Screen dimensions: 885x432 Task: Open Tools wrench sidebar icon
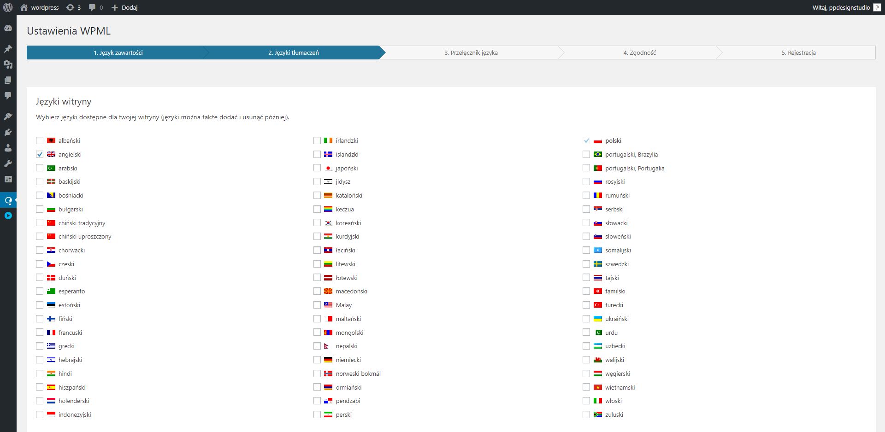[x=8, y=163]
